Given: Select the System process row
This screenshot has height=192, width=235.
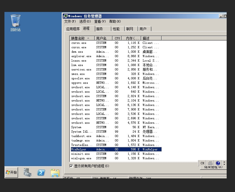Looking at the screenshot, I should click(116, 127).
